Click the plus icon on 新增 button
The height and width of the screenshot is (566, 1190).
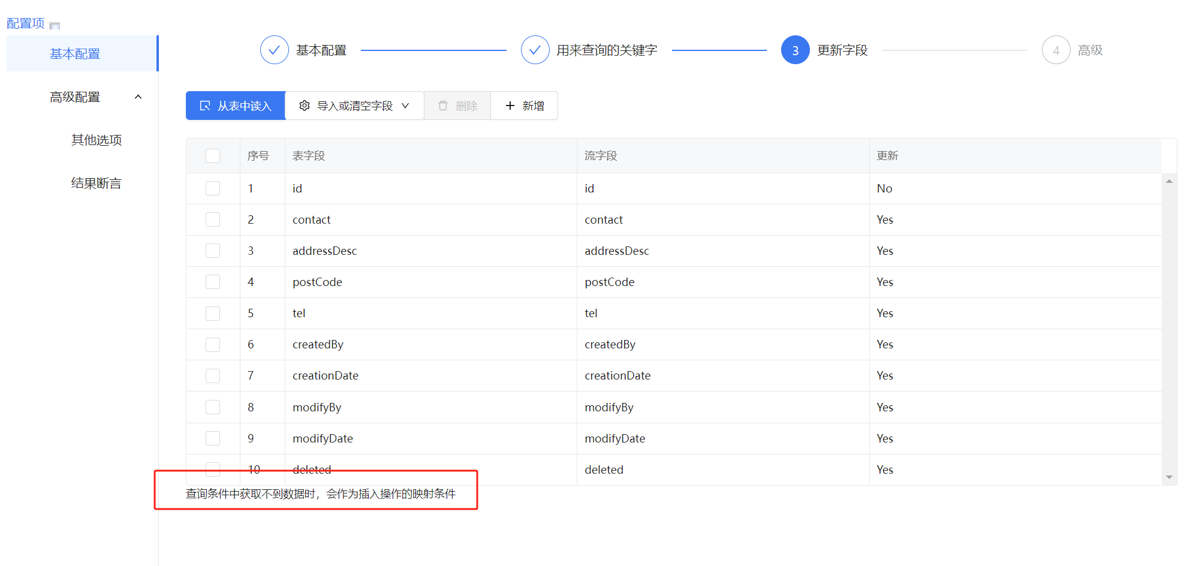tap(510, 106)
